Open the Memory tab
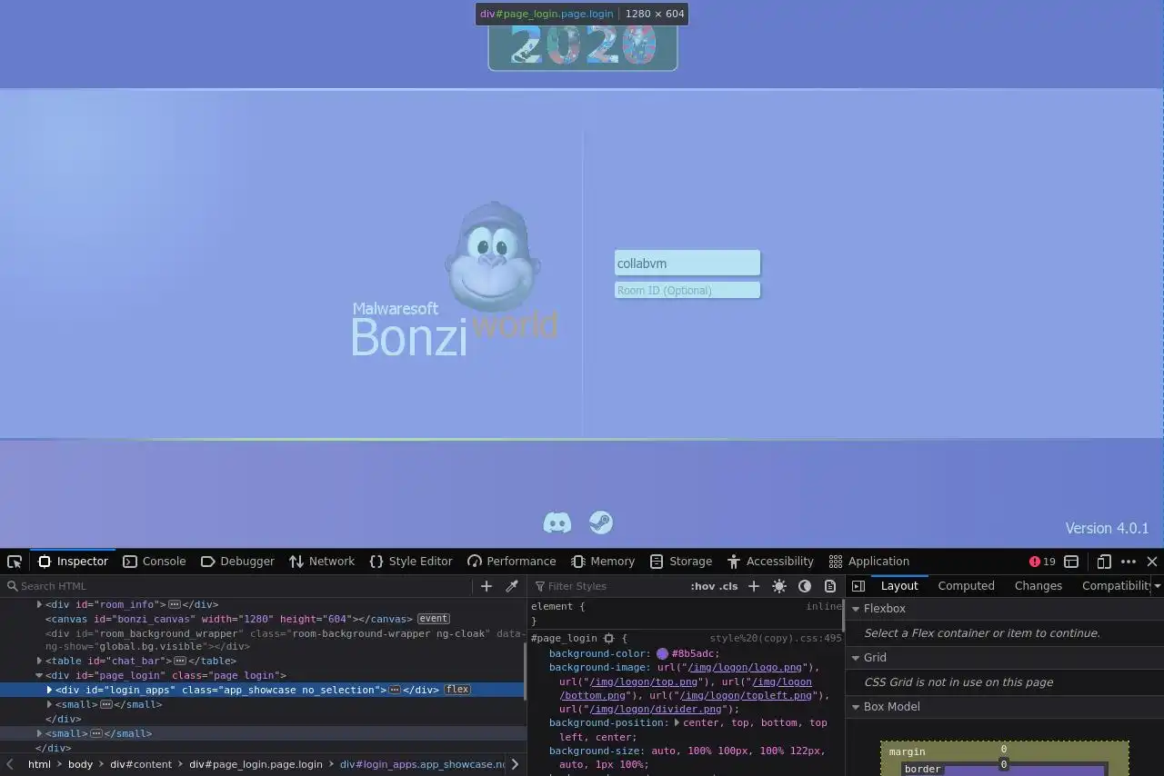This screenshot has width=1164, height=776. (x=603, y=562)
